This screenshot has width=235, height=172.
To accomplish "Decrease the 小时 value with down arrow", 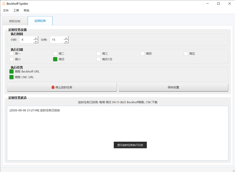I will click(36, 42).
